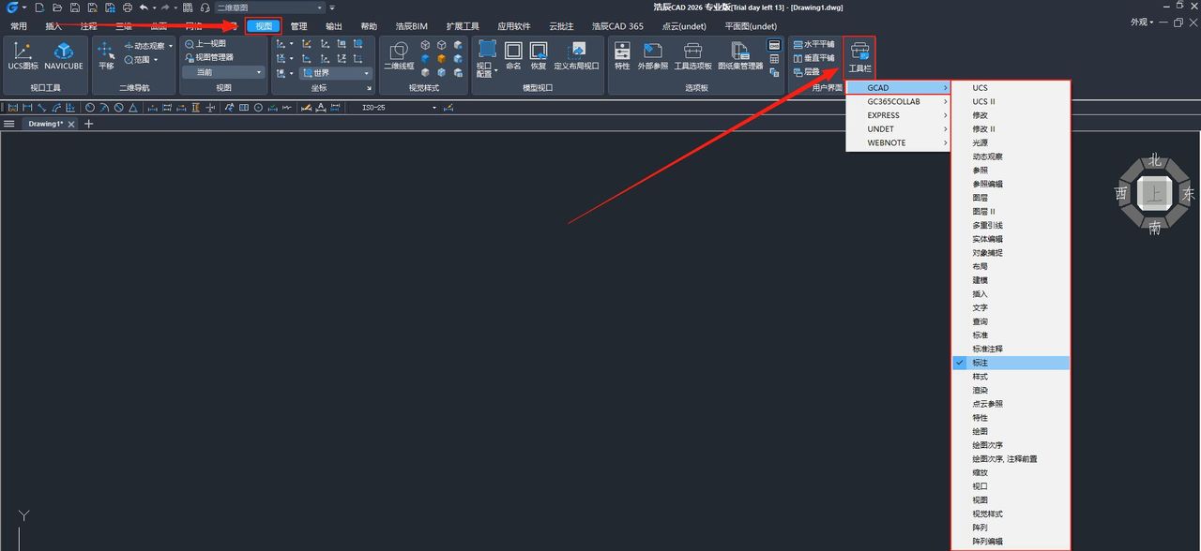The image size is (1201, 551).
Task: Open the 图纸集管理器
Action: click(x=740, y=57)
